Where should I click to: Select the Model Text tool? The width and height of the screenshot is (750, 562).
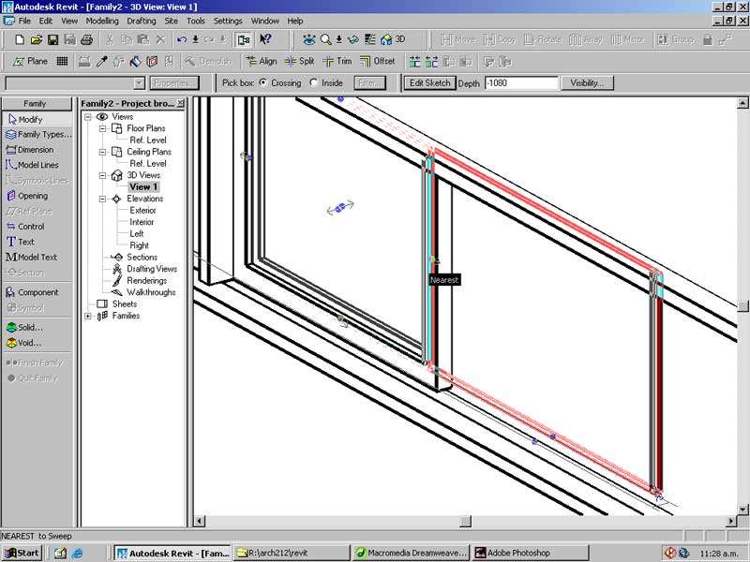[32, 257]
